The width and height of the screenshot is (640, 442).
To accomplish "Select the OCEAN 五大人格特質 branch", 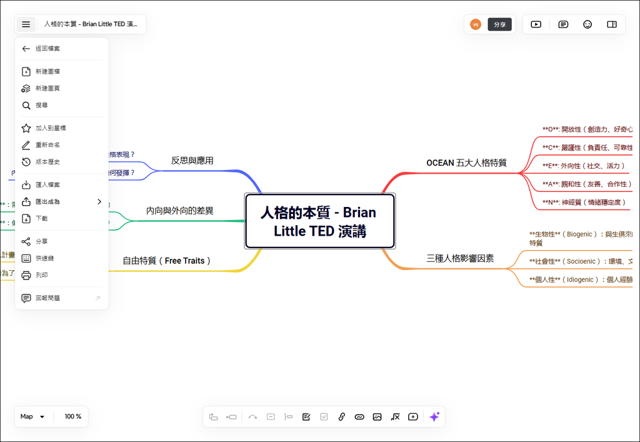I will tap(466, 163).
